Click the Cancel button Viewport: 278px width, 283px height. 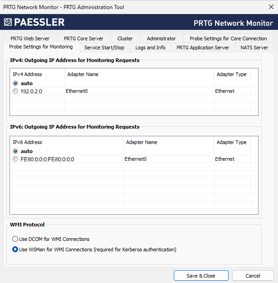click(253, 276)
